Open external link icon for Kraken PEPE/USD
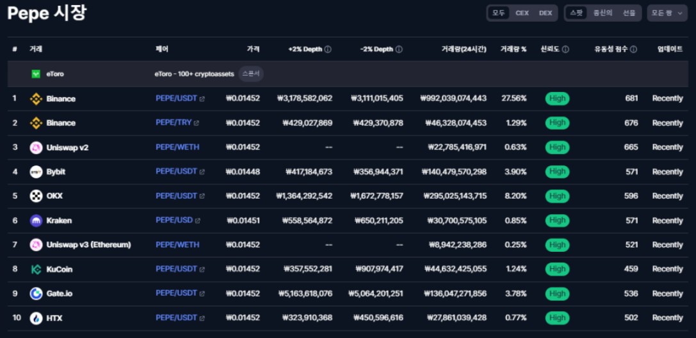 tap(197, 220)
